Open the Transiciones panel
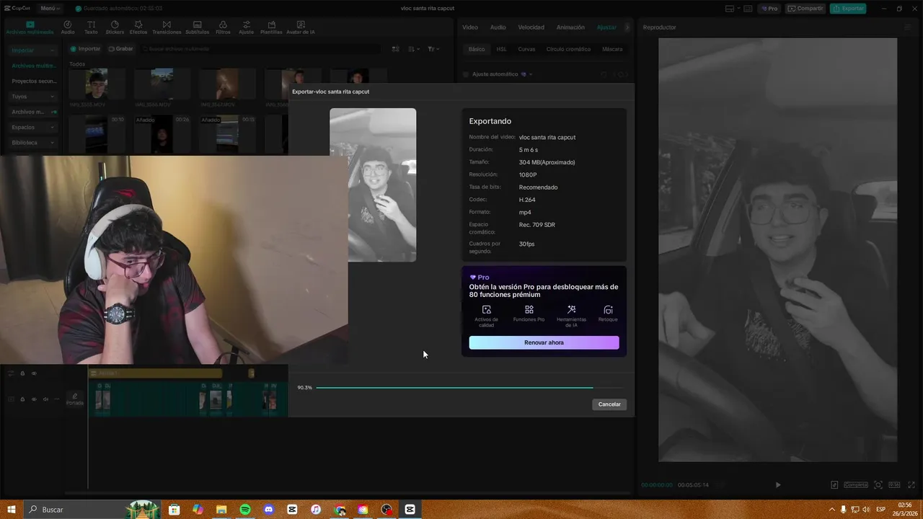This screenshot has height=519, width=923. pyautogui.click(x=167, y=27)
